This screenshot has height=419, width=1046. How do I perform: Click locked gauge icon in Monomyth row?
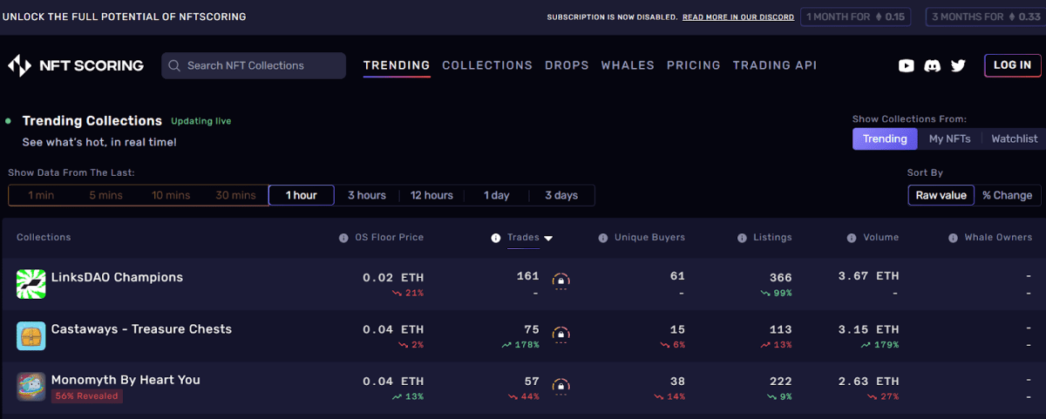pos(561,386)
